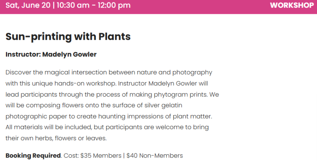317x161 pixels.
Task: Click the Instructor: Madelyn Gowler line
Action: coord(51,54)
